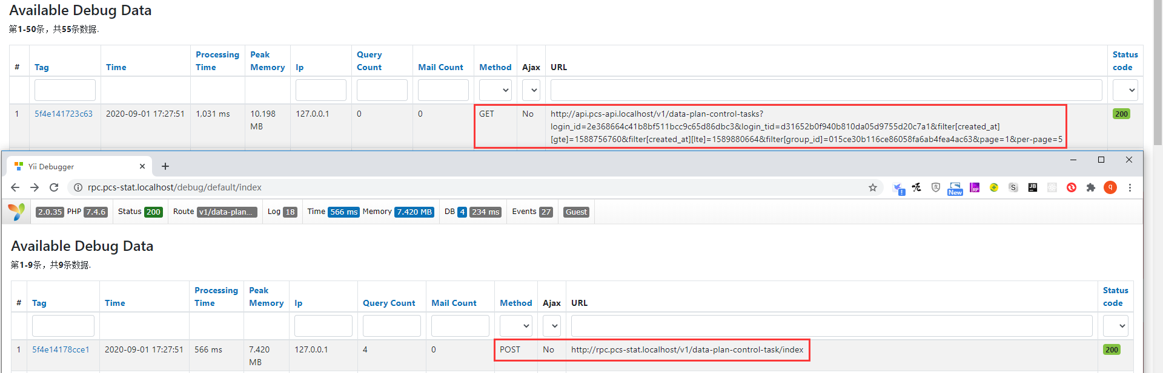The width and height of the screenshot is (1163, 373).
Task: Open the Status code filter dropdown in the top table
Action: pos(1125,90)
